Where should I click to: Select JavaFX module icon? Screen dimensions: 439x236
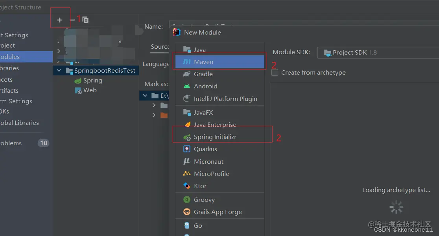[187, 112]
